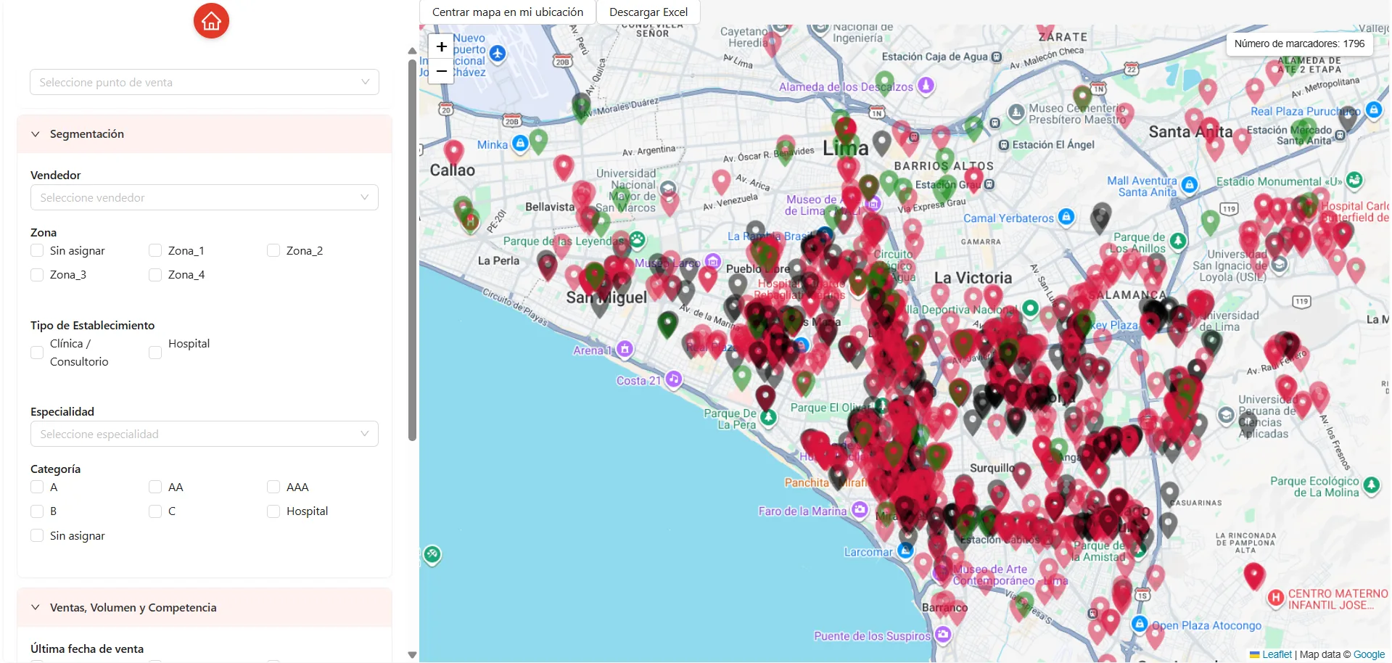The image size is (1392, 663).
Task: Tick the Hospital category checkbox
Action: click(x=273, y=511)
